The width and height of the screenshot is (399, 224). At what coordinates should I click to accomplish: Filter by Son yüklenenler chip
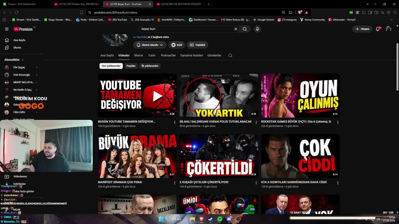pyautogui.click(x=111, y=66)
